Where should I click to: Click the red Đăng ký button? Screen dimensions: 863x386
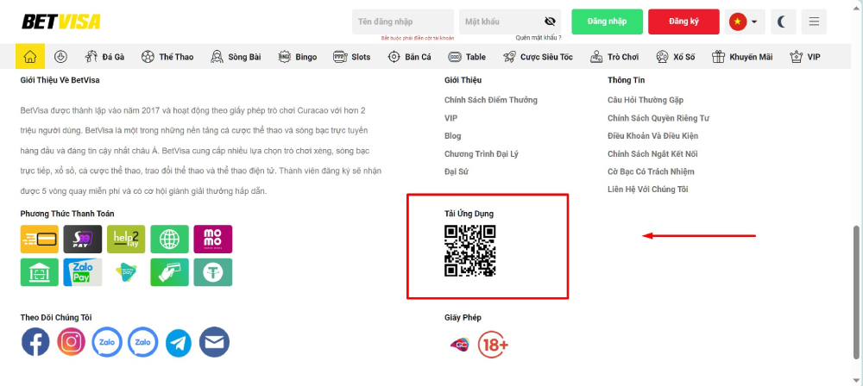(683, 22)
